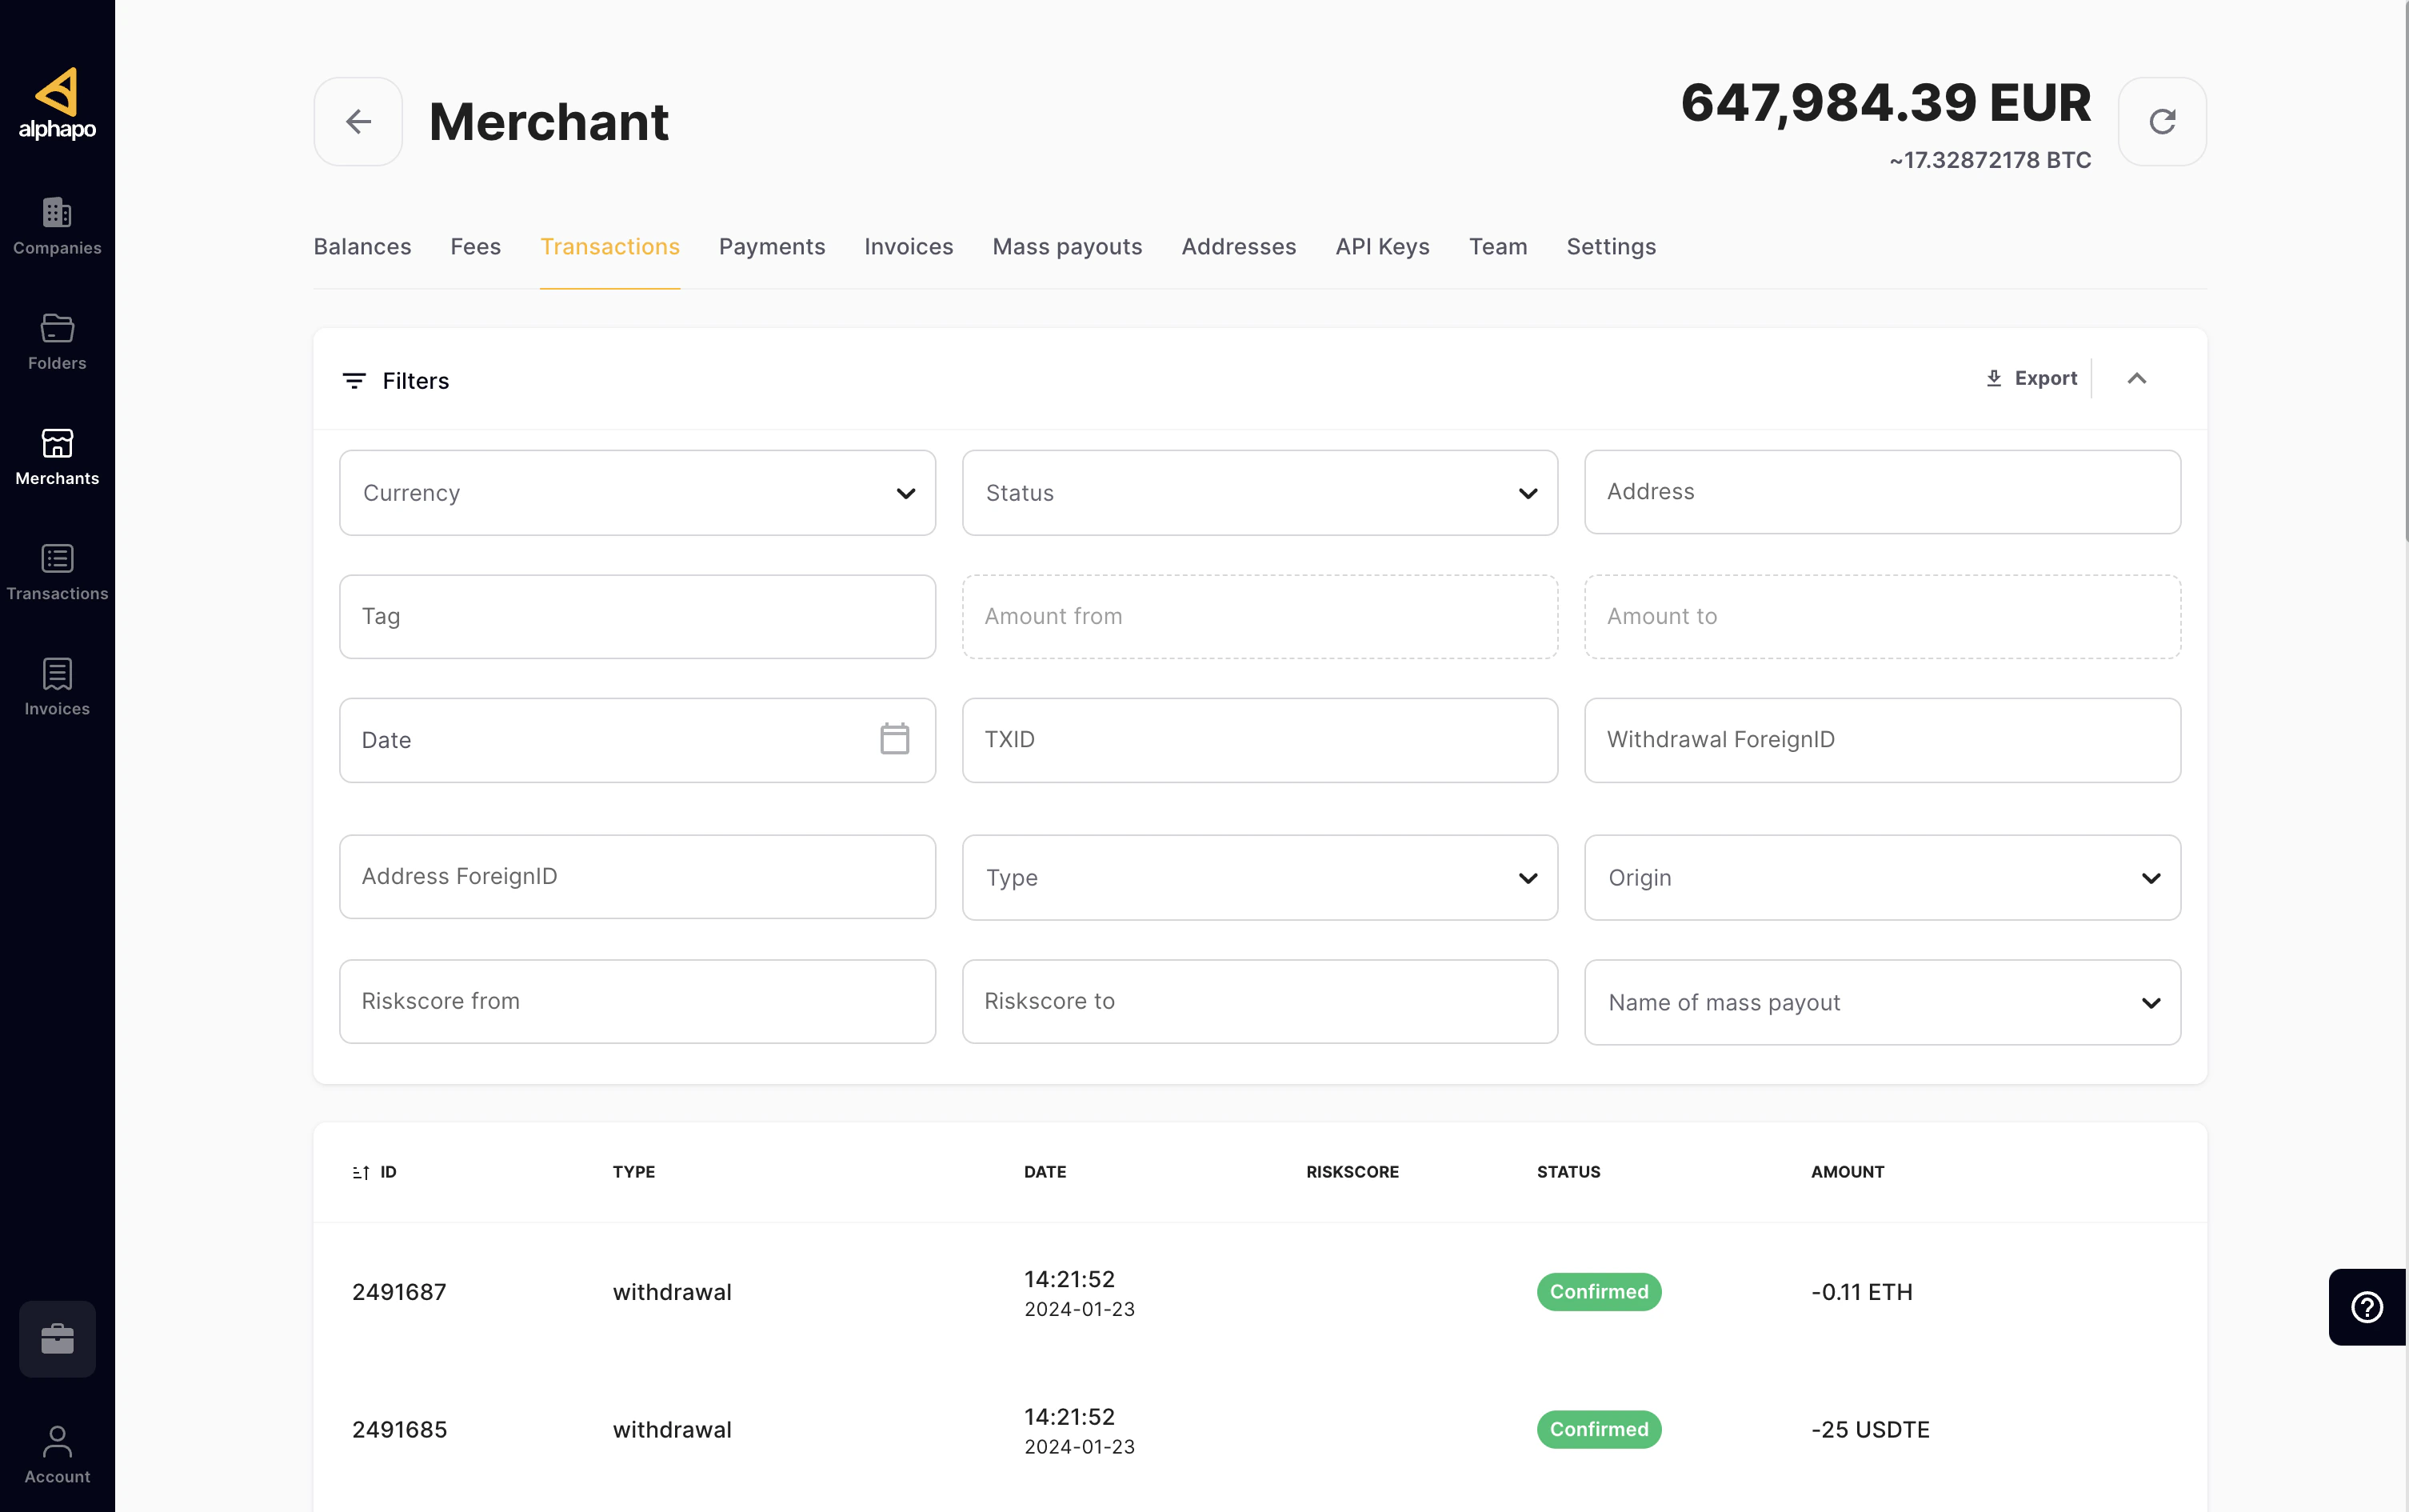This screenshot has height=1512, width=2409.
Task: Click the -25 USDTE amount
Action: 1869,1430
